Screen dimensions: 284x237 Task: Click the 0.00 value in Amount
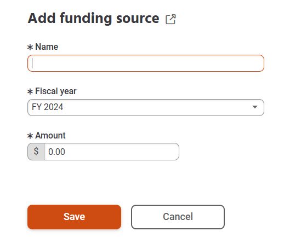[56, 152]
